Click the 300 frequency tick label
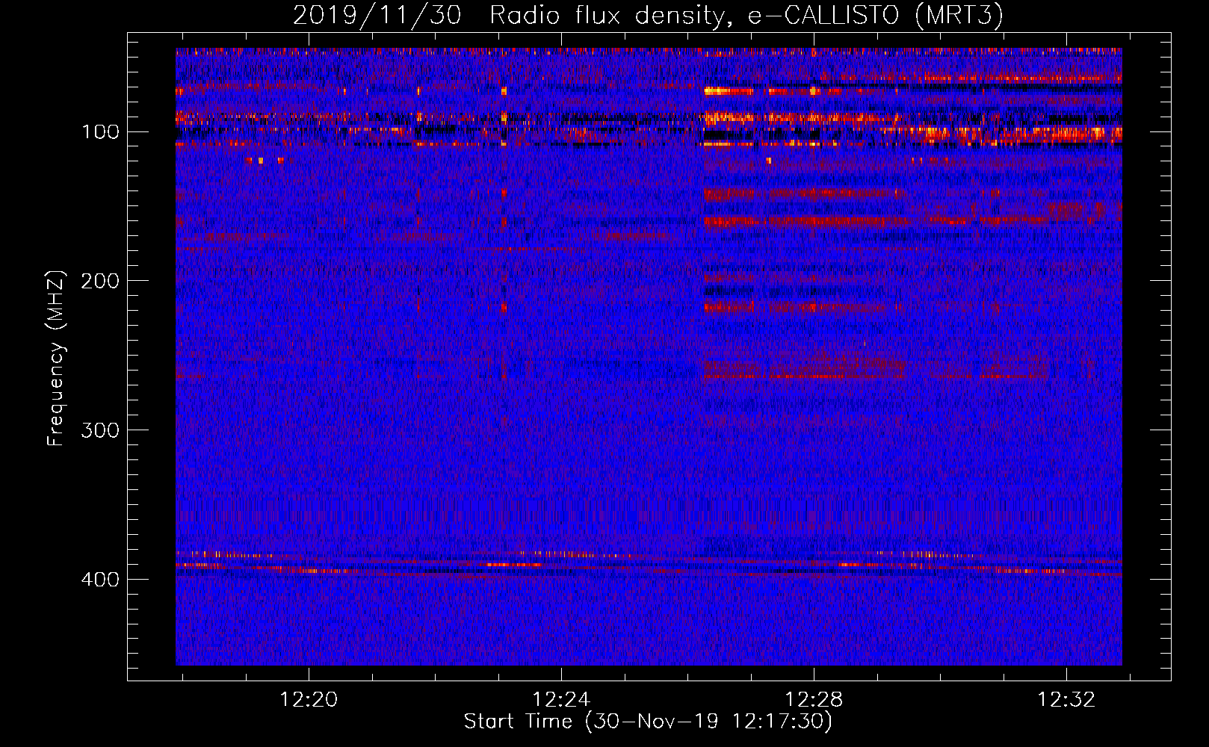Image resolution: width=1209 pixels, height=747 pixels. coord(100,430)
